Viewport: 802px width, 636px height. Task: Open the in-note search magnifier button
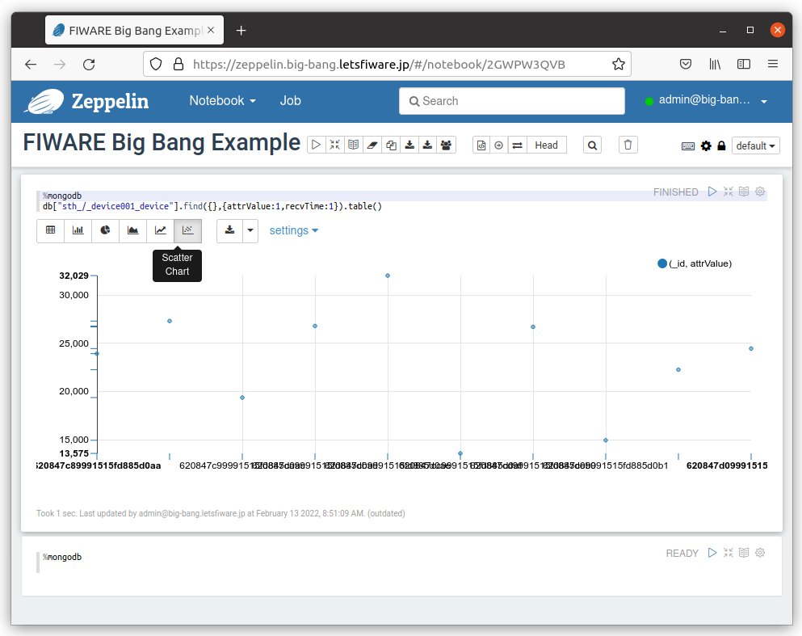(x=592, y=145)
